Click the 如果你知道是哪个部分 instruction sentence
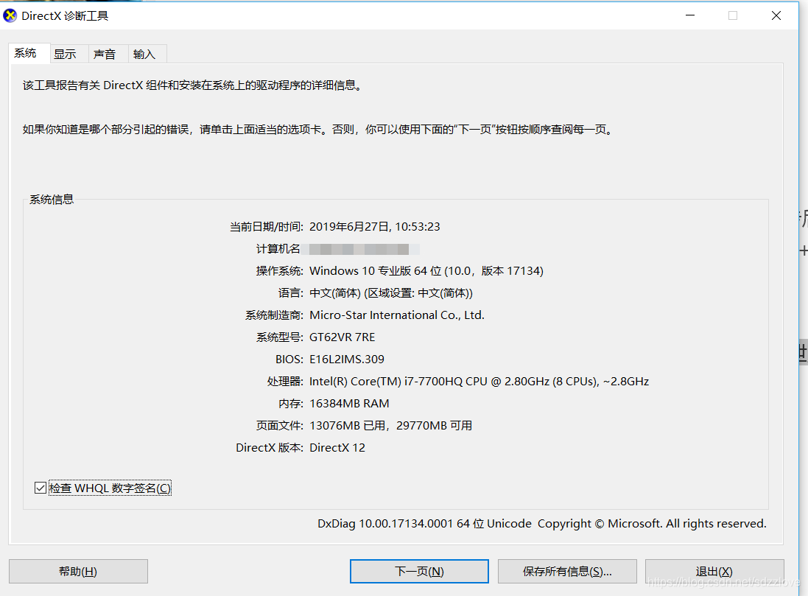 tap(319, 130)
